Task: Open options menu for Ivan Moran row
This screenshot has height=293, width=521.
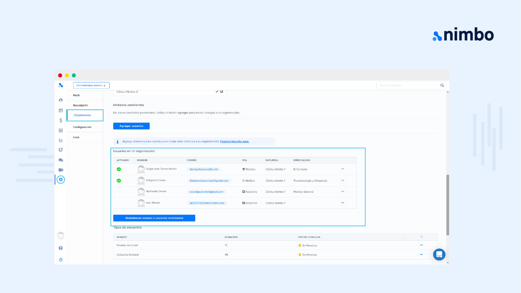Action: tap(343, 203)
